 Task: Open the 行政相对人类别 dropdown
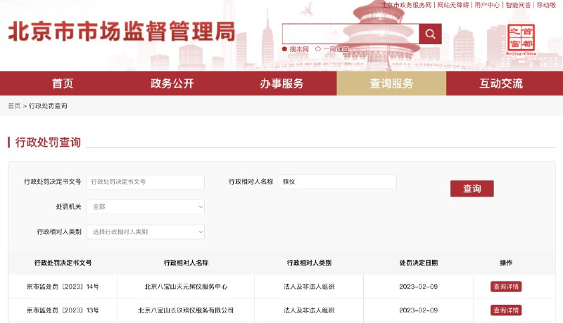[146, 232]
